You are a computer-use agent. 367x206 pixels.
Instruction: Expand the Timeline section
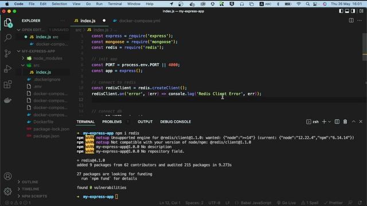[30, 189]
